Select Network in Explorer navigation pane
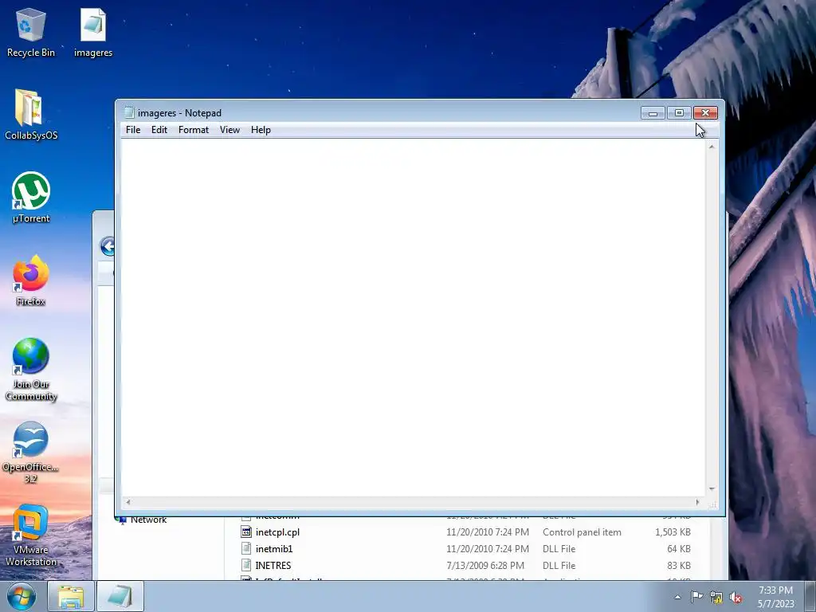Viewport: 816px width, 612px height. 148,520
